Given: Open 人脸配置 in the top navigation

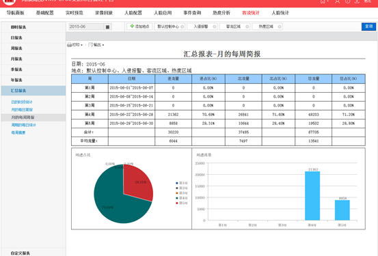Looking at the screenshot, I should click(133, 13).
